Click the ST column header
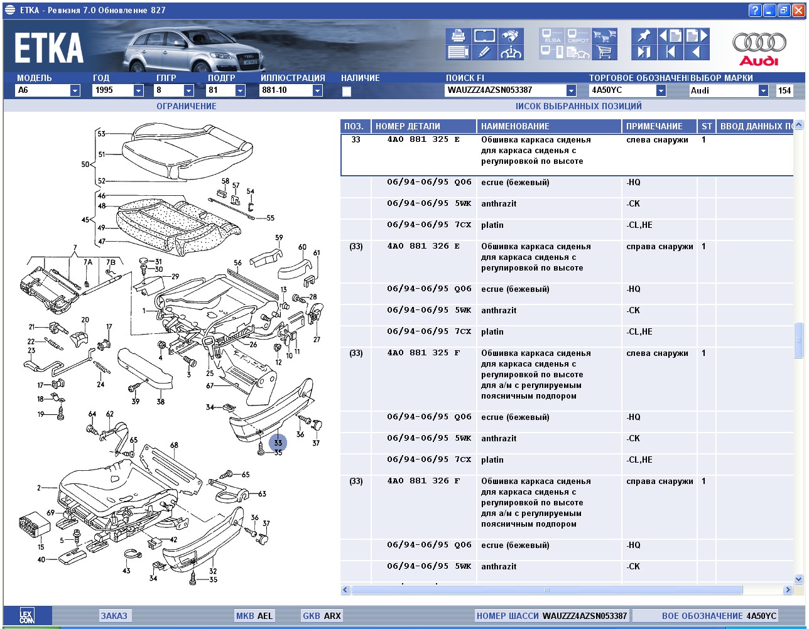This screenshot has width=809, height=629. [707, 126]
